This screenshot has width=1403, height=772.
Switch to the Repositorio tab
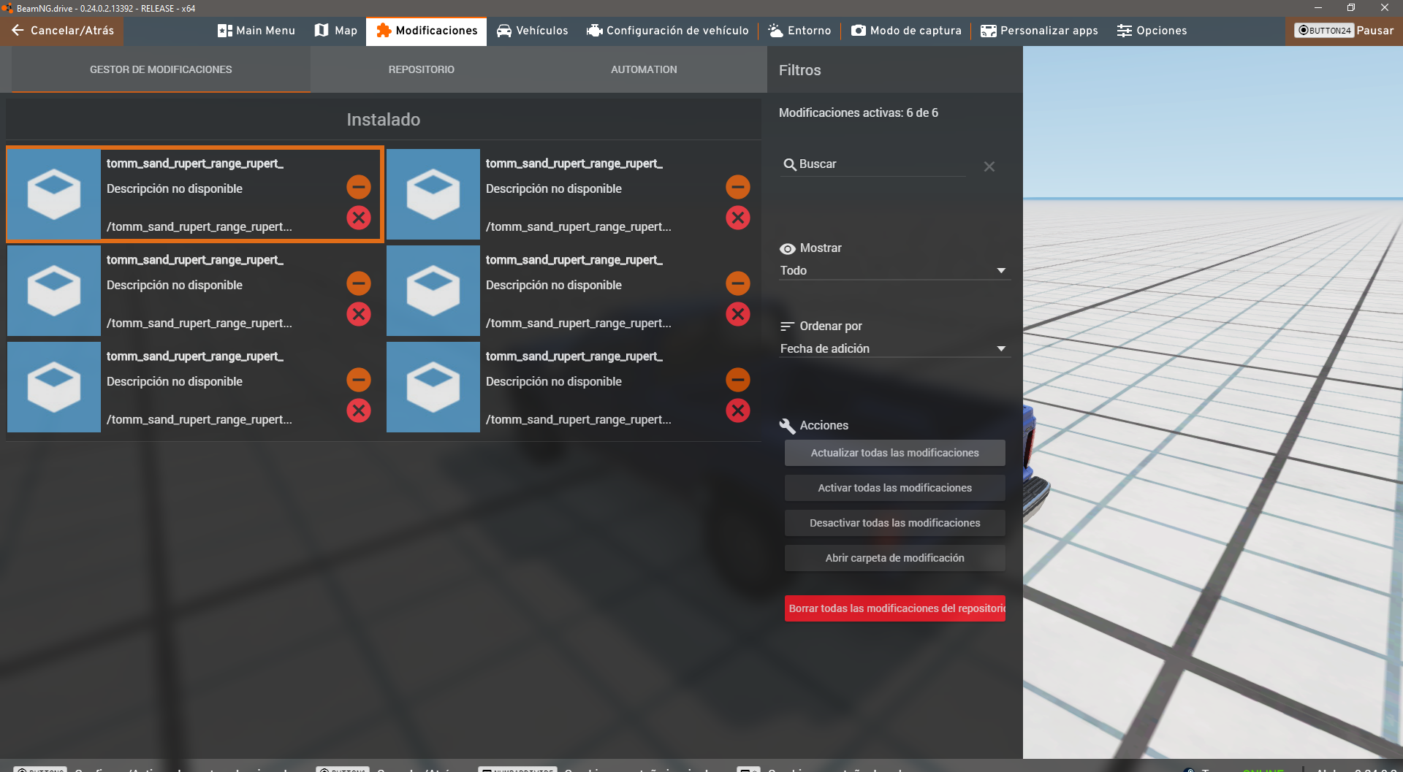[x=422, y=69]
